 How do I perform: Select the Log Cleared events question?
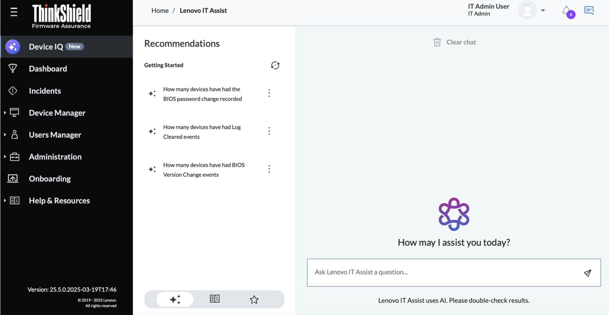click(202, 132)
